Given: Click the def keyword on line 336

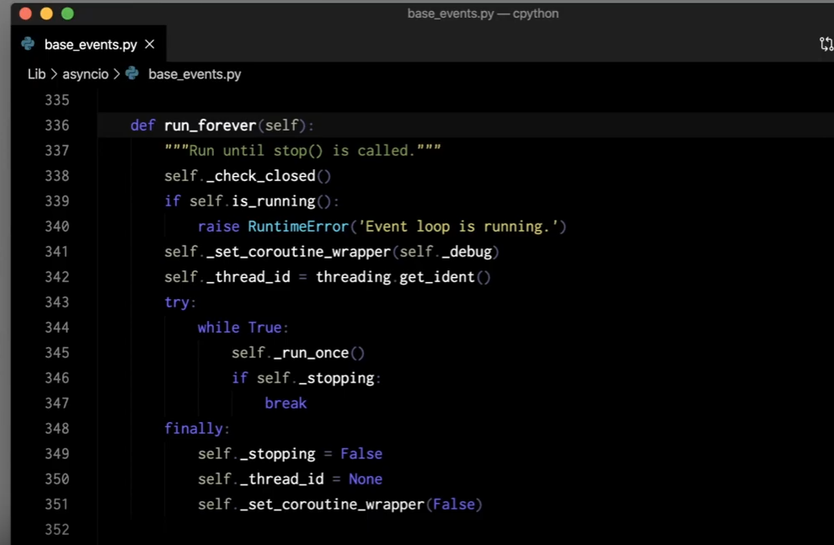Looking at the screenshot, I should pyautogui.click(x=143, y=126).
